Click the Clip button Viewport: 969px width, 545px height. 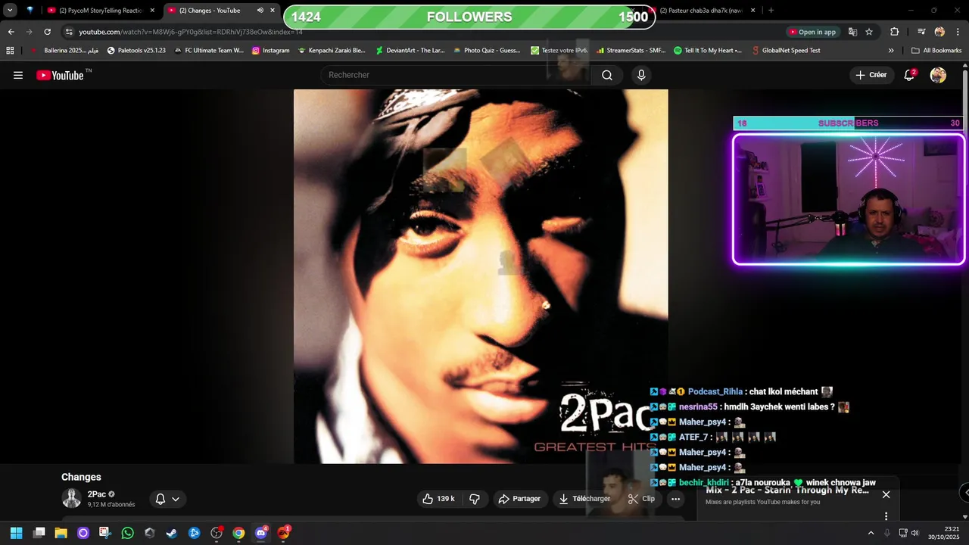point(641,499)
